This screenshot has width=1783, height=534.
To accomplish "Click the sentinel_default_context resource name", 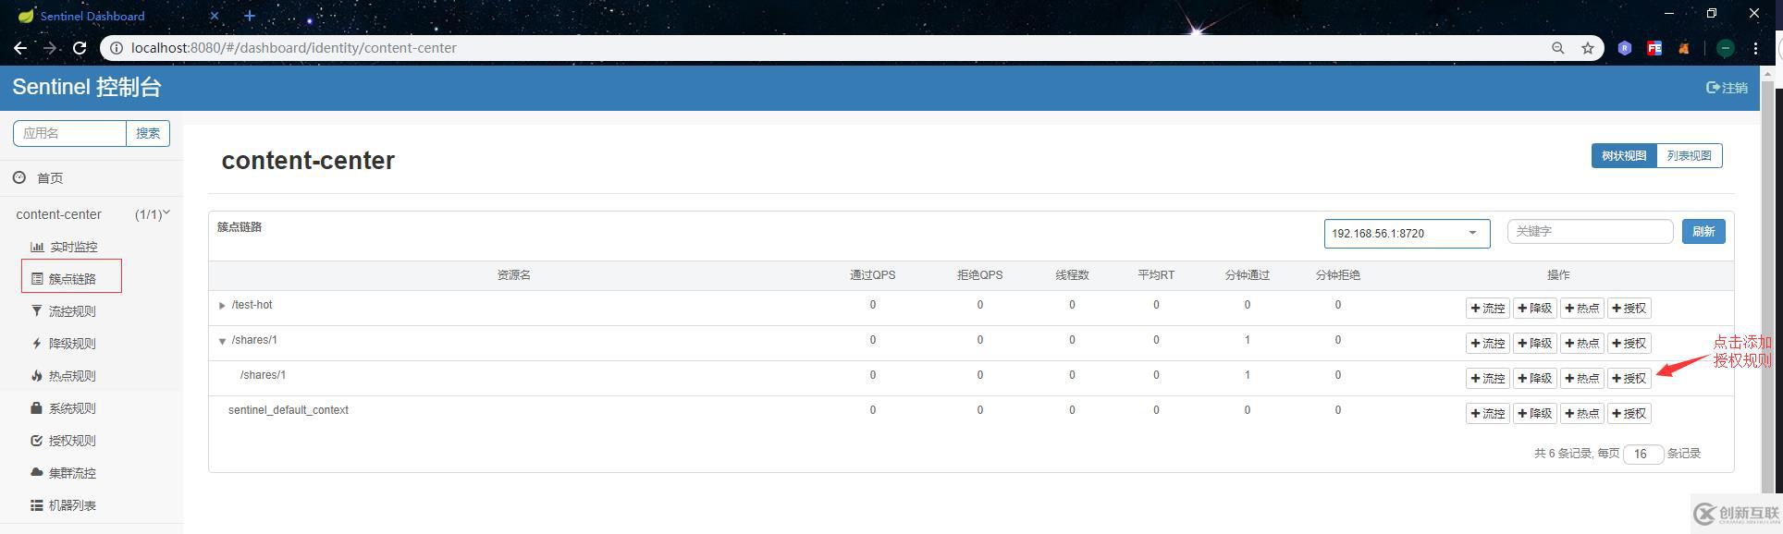I will tap(289, 410).
